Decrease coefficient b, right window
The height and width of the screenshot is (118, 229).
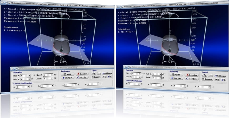151,85
